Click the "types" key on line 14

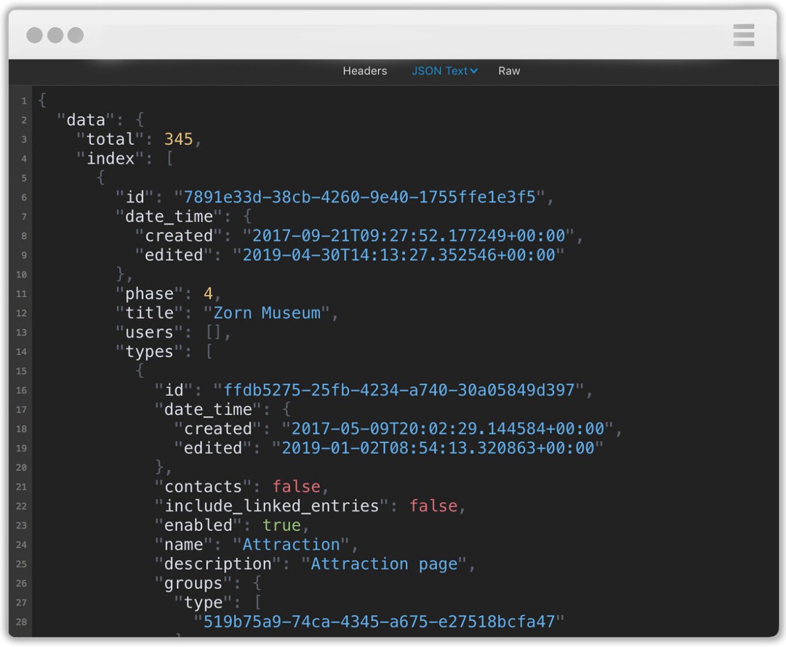(x=149, y=352)
